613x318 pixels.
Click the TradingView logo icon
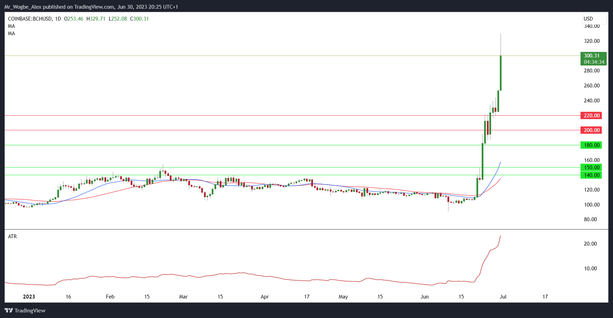9,310
